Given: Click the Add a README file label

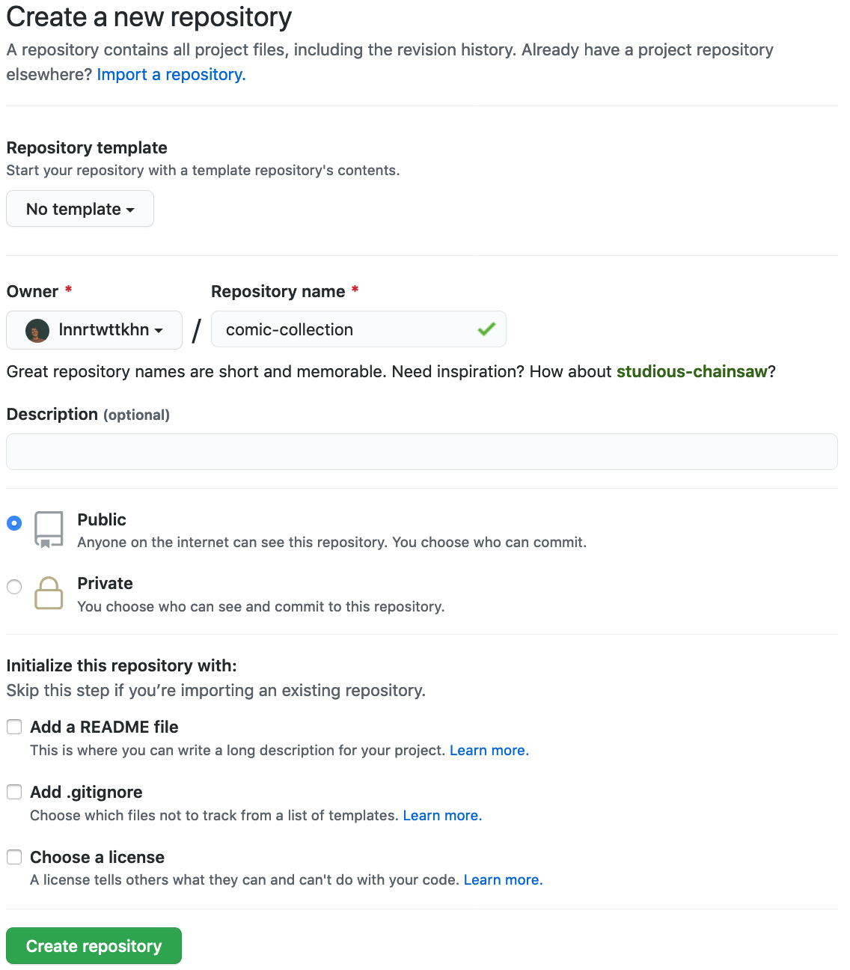Looking at the screenshot, I should [104, 727].
